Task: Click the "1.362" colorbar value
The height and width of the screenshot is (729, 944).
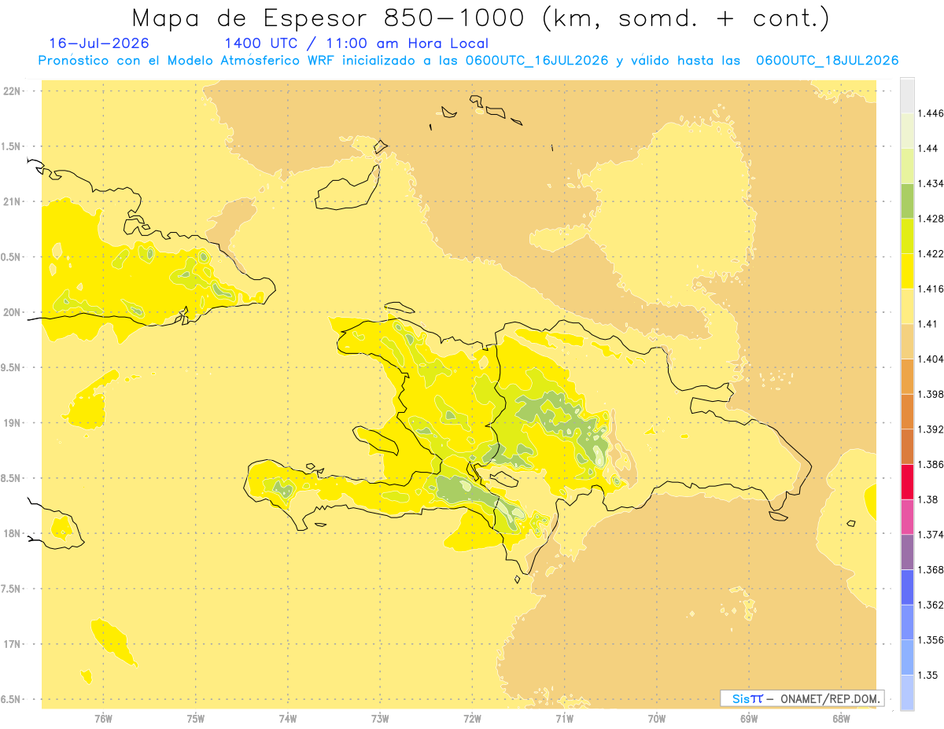Action: click(x=931, y=605)
